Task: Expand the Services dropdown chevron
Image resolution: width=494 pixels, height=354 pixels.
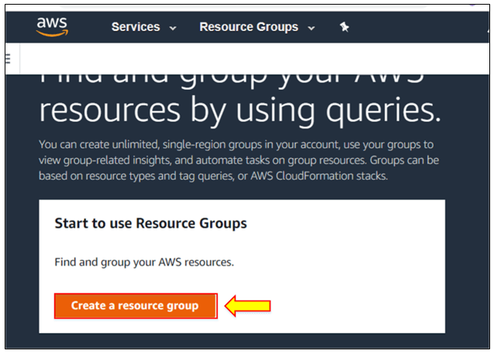Action: [x=173, y=29]
